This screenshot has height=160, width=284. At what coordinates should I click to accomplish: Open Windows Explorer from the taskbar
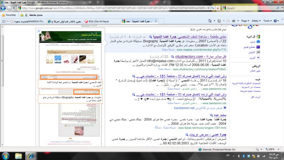point(19,156)
